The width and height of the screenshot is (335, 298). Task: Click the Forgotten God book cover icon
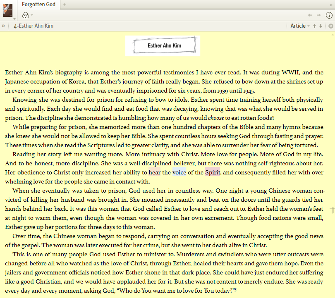(x=8, y=10)
